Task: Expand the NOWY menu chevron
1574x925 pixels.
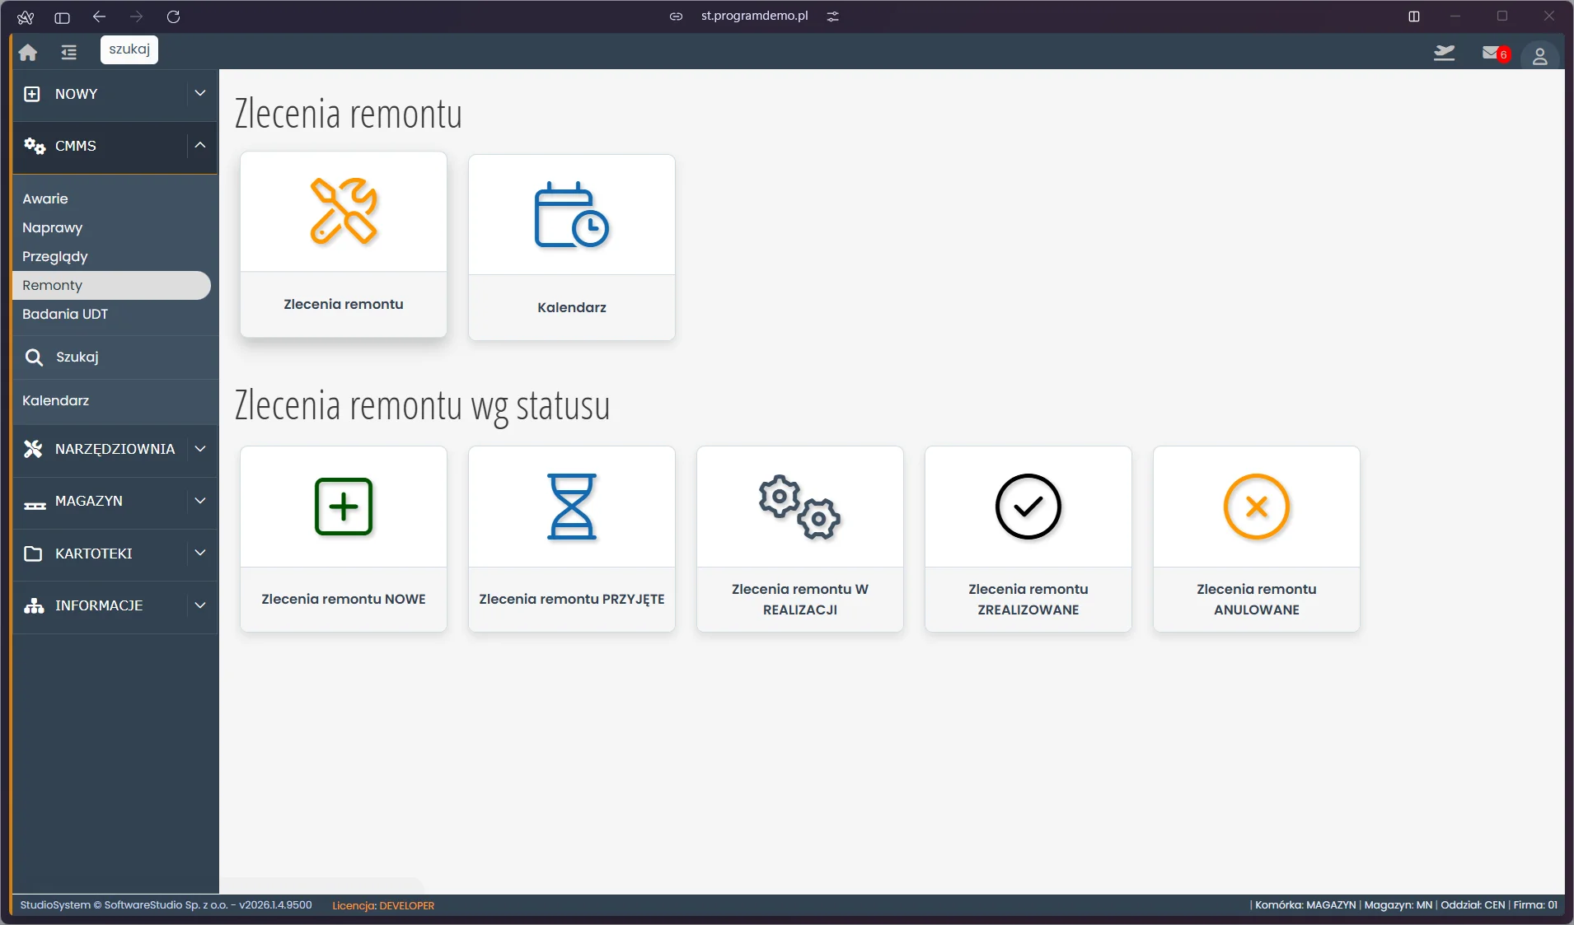Action: (200, 93)
